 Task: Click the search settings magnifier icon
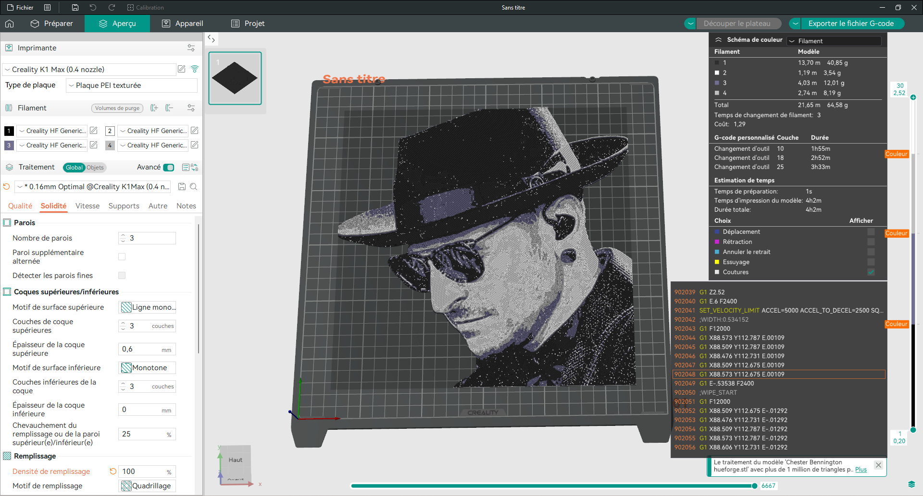coord(193,187)
